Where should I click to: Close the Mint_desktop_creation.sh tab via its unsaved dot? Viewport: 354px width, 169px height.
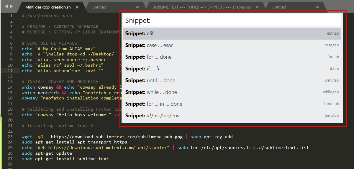click(x=77, y=7)
